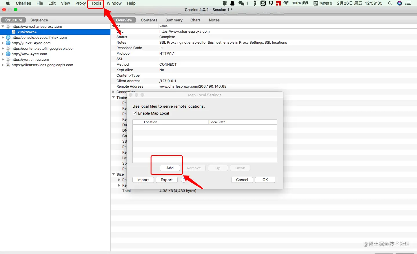
Task: Select the <unknown> request row
Action: (55, 32)
